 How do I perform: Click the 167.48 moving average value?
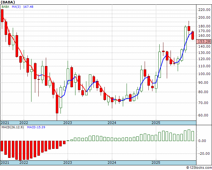28,7
